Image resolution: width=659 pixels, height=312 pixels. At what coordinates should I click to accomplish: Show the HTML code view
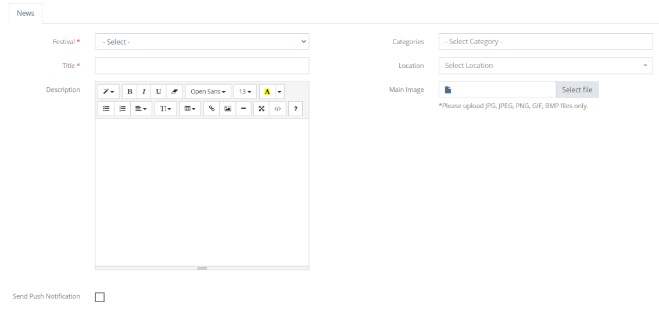tap(277, 108)
